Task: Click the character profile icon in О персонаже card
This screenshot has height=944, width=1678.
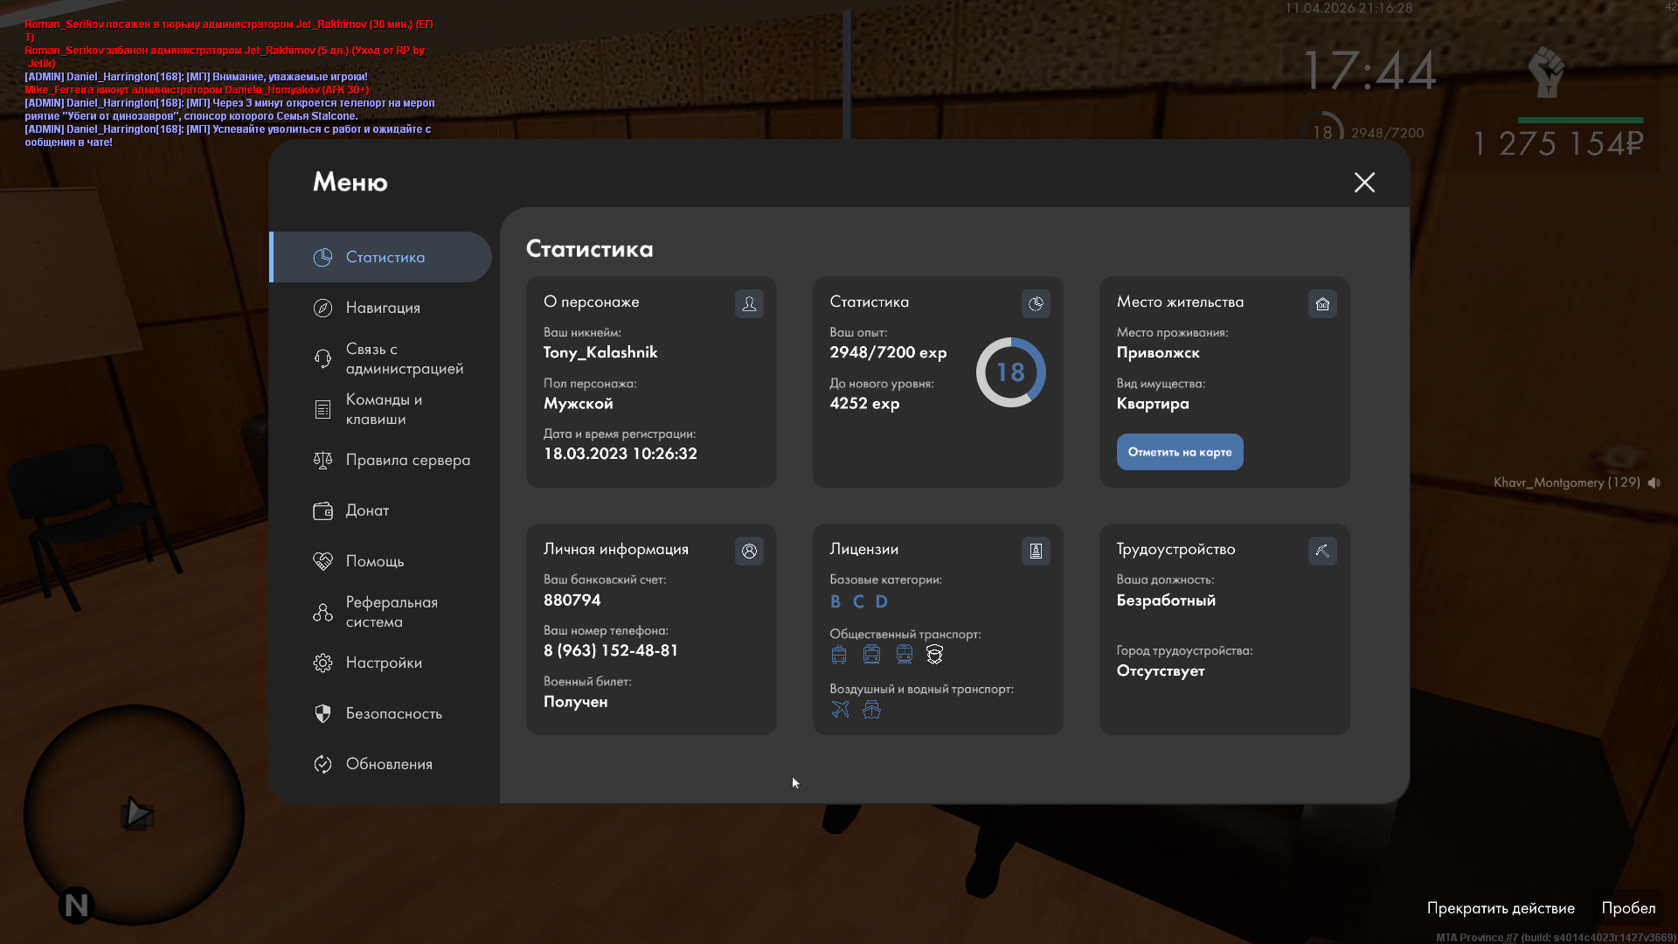Action: (x=749, y=303)
